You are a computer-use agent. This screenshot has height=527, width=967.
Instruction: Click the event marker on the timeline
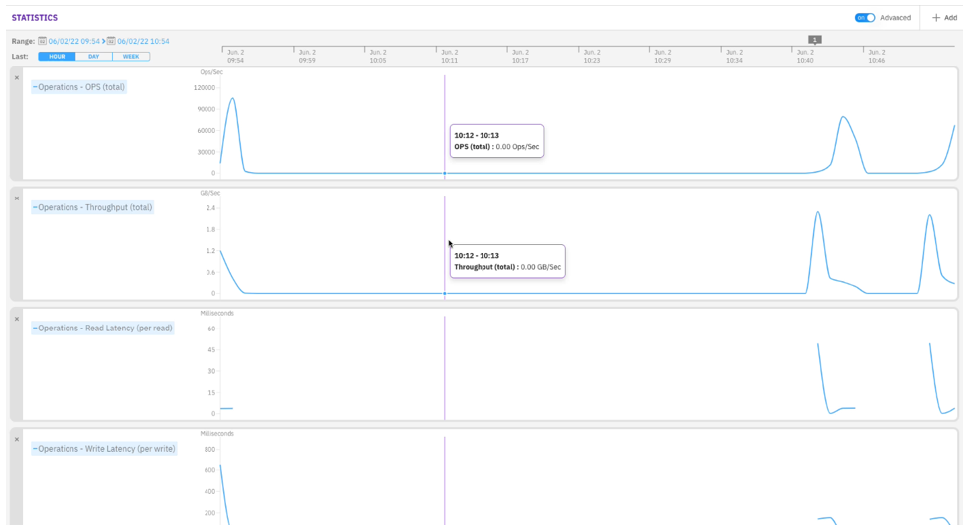pyautogui.click(x=814, y=40)
